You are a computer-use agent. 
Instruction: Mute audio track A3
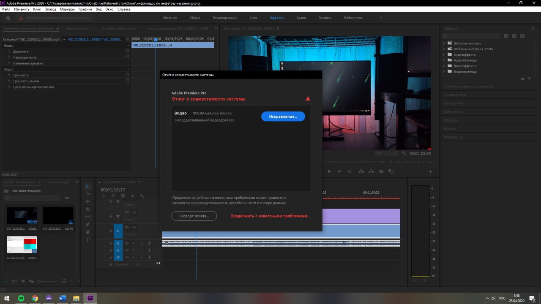click(x=134, y=257)
